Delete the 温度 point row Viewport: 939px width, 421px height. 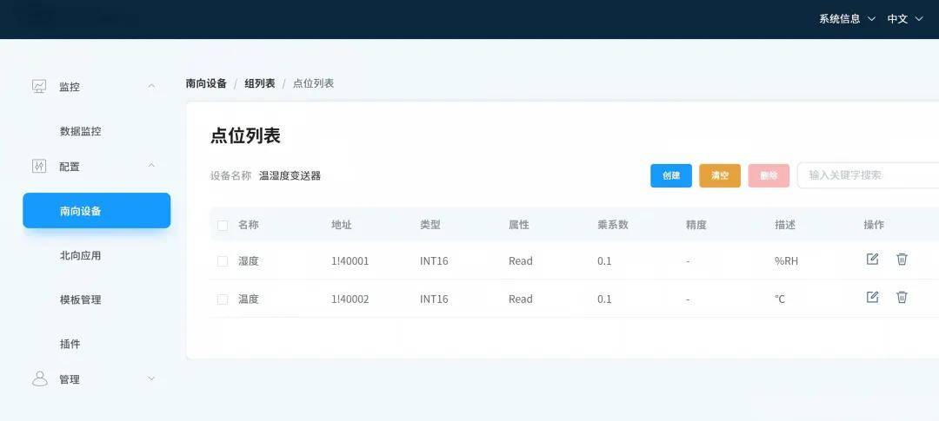click(902, 297)
